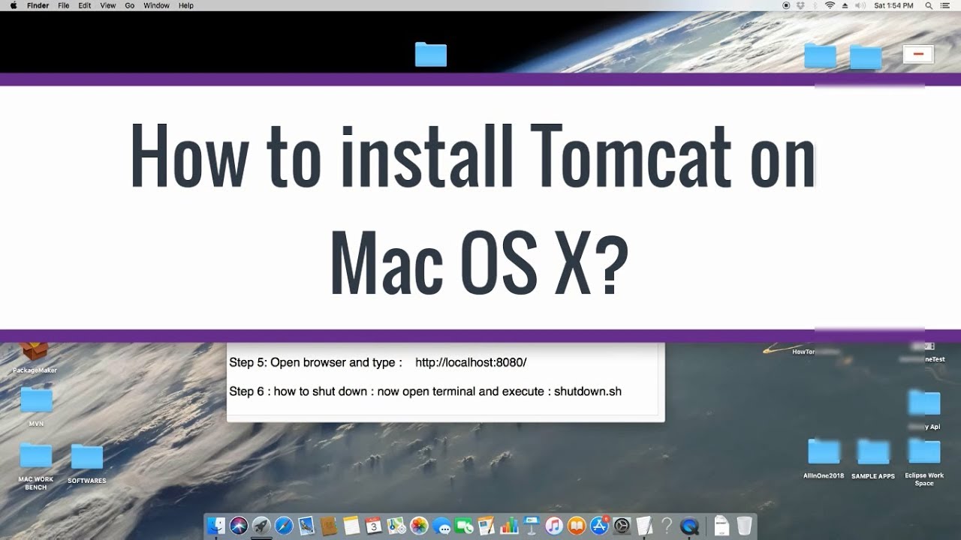Open the Go menu
Viewport: 961px width, 540px height.
(130, 5)
